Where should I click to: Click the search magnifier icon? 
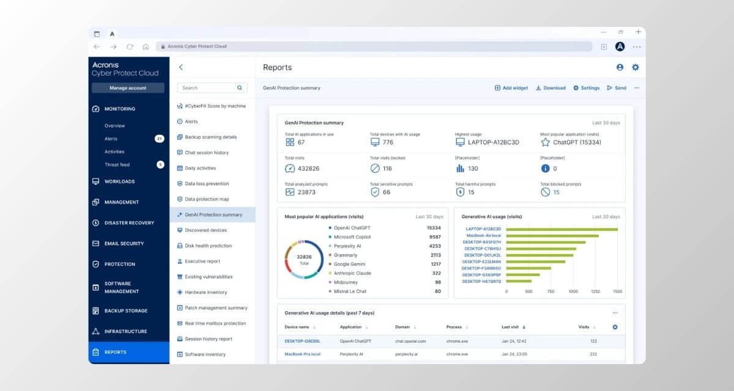click(240, 88)
